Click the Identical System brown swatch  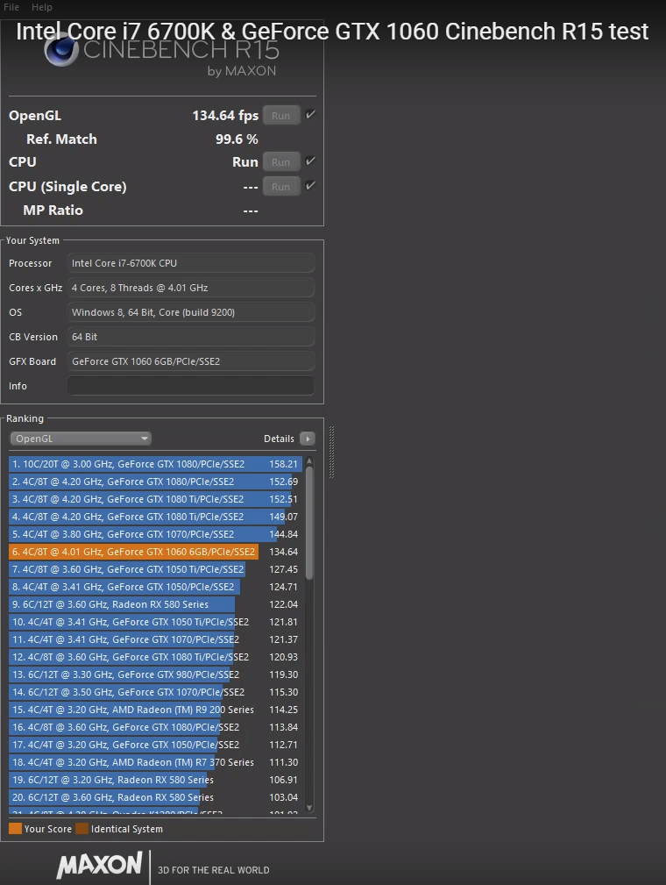click(x=82, y=829)
